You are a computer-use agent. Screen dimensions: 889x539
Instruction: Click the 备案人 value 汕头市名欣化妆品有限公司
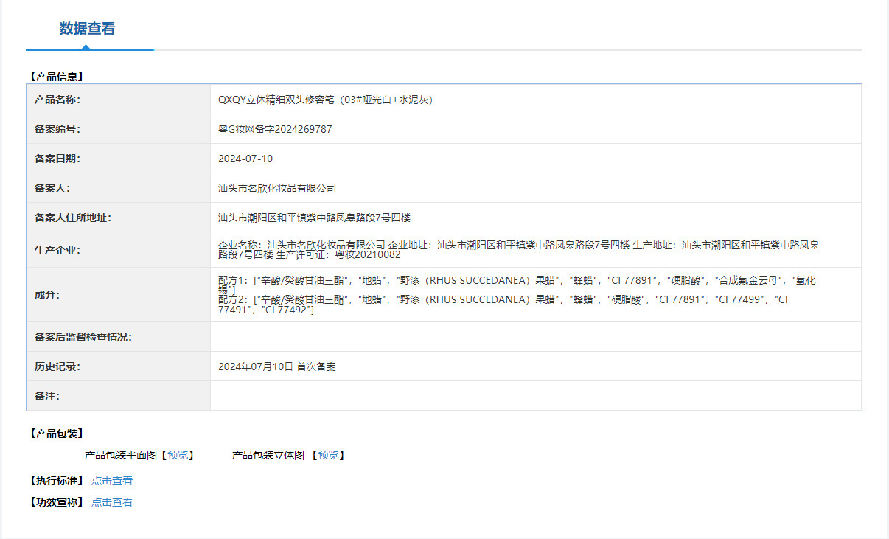[277, 188]
